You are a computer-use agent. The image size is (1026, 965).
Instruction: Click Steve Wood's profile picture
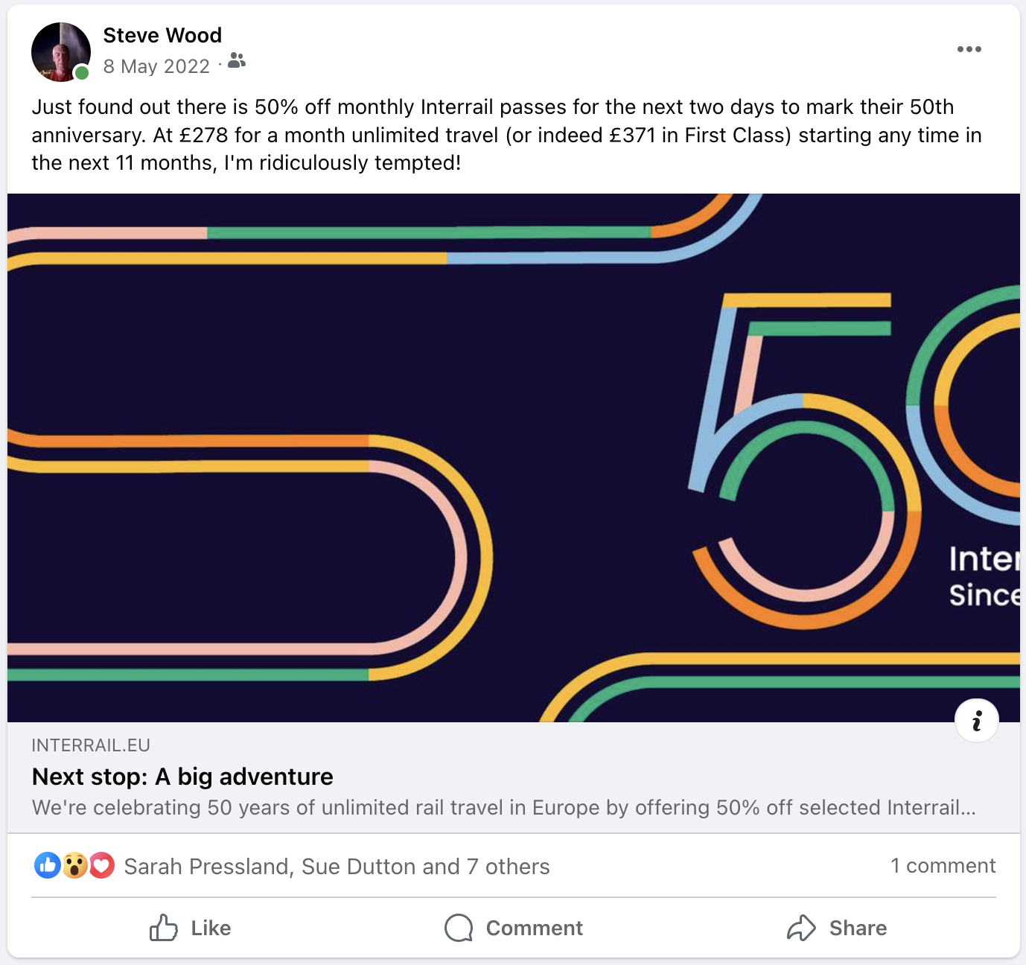tap(60, 51)
